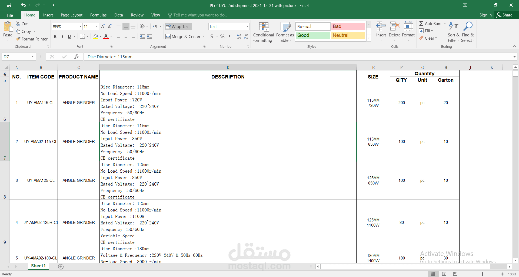Switch to the Data tab
The height and width of the screenshot is (277, 519).
pyautogui.click(x=118, y=15)
